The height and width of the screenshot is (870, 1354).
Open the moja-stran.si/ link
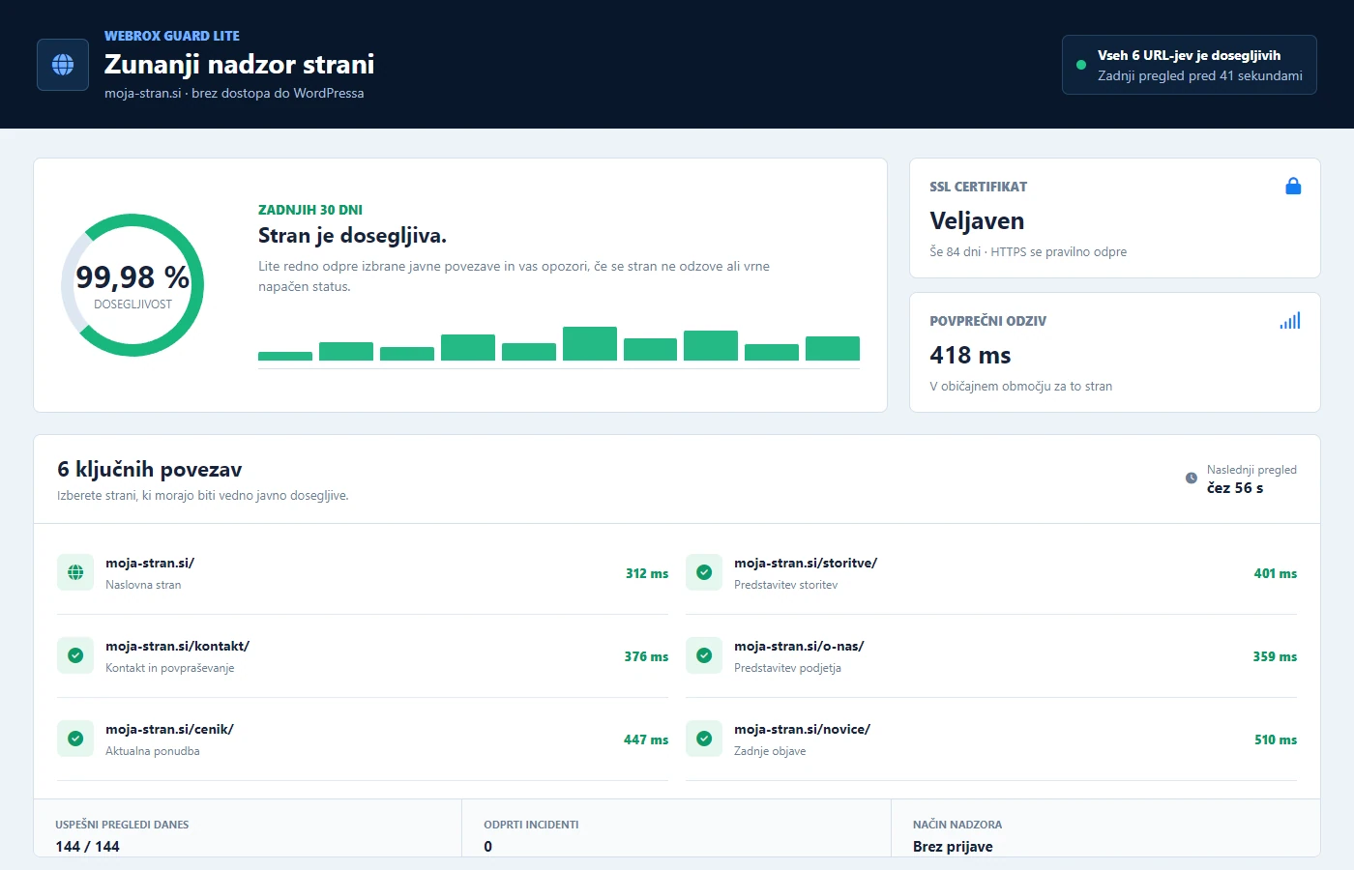150,563
